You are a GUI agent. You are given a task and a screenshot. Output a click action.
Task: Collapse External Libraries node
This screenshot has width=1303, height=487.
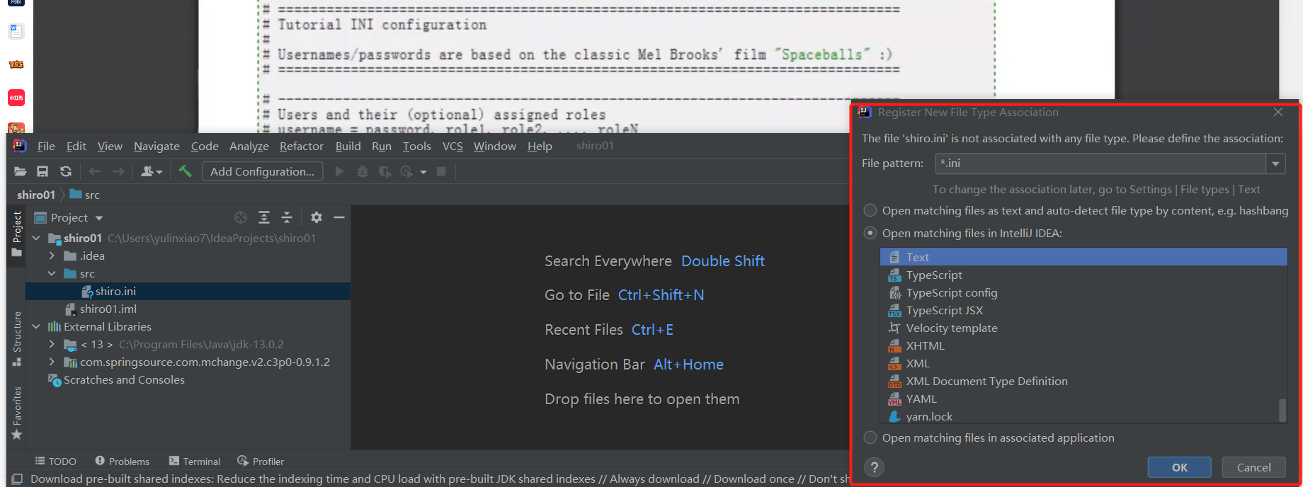[x=36, y=326]
